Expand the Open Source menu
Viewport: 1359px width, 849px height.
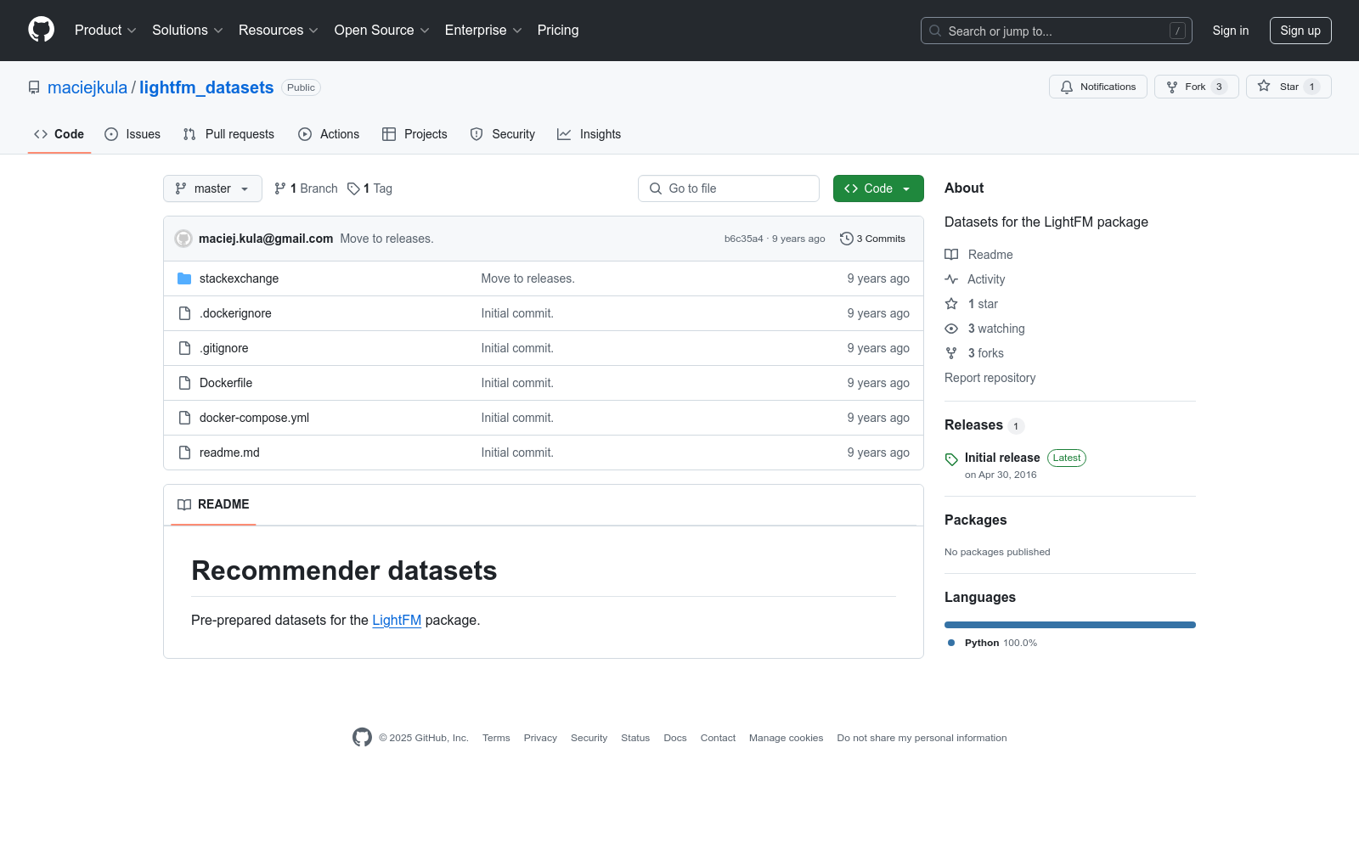coord(382,30)
